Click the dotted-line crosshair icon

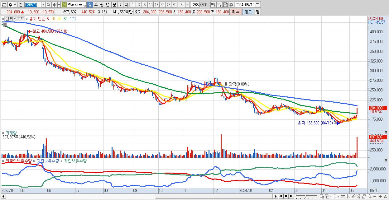[x=333, y=197]
